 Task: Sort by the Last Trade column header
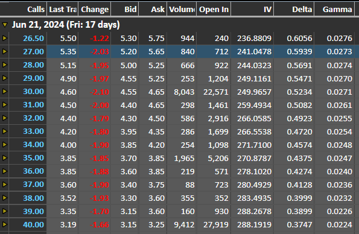pos(63,9)
